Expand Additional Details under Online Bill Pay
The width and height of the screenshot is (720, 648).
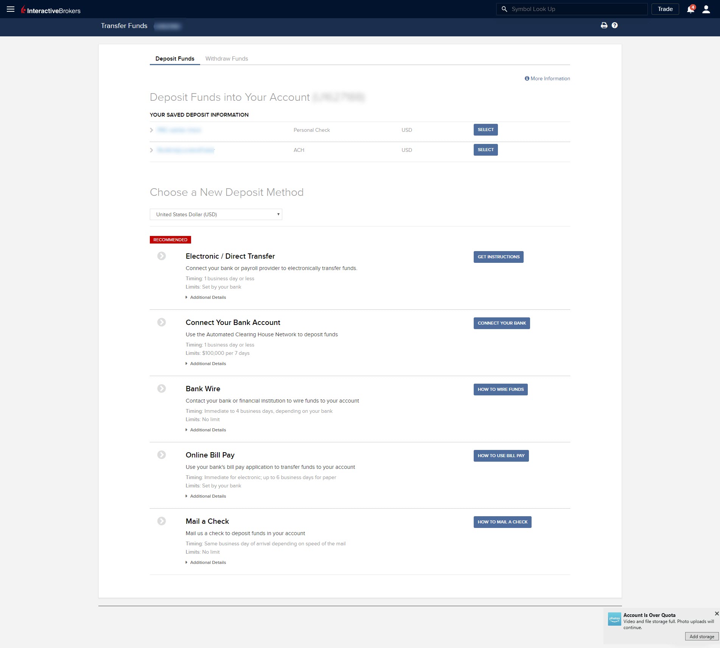[206, 496]
